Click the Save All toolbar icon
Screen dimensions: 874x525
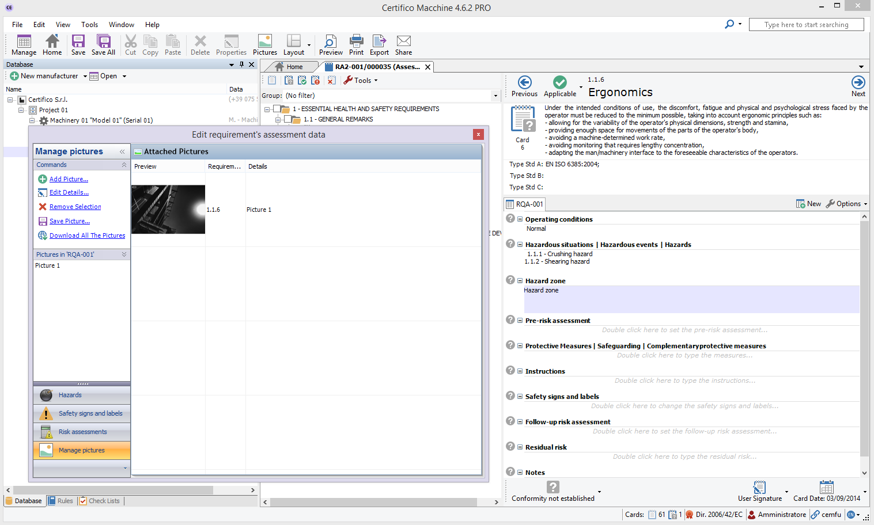tap(103, 41)
